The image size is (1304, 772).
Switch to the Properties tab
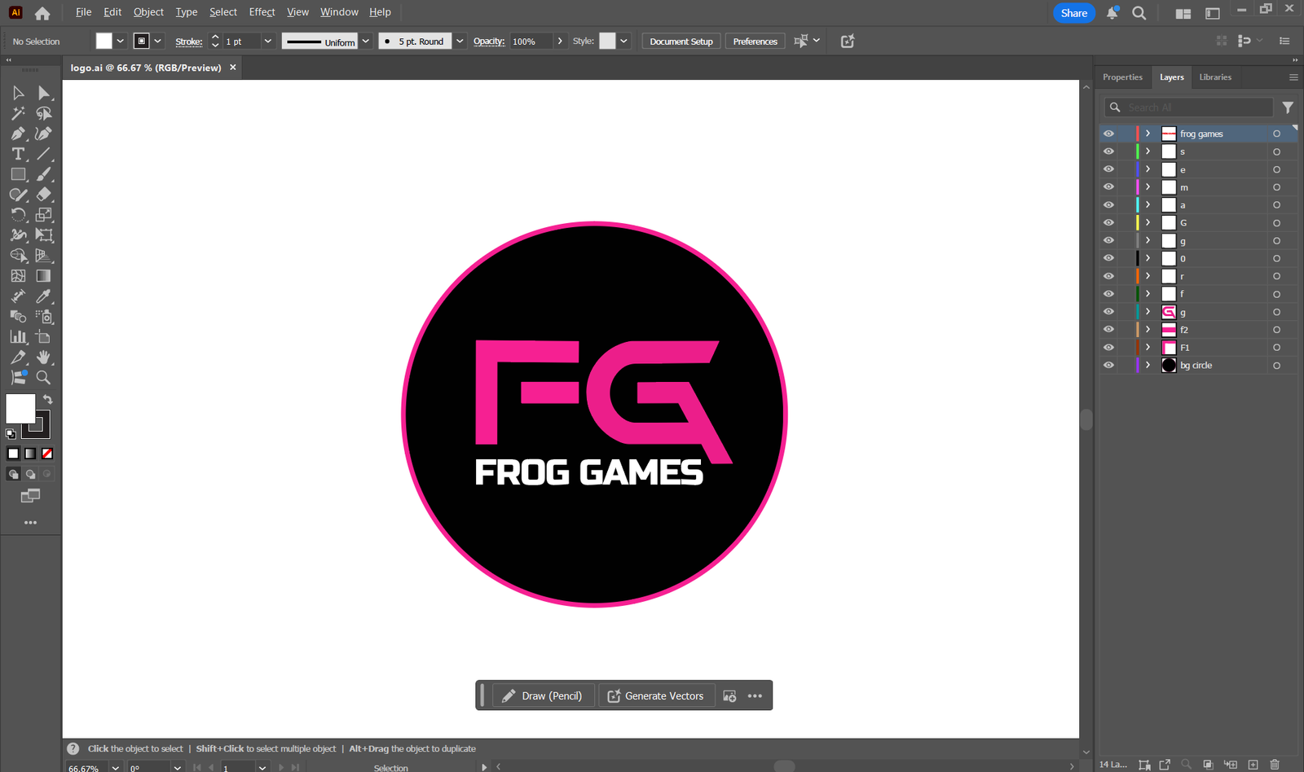(x=1122, y=77)
